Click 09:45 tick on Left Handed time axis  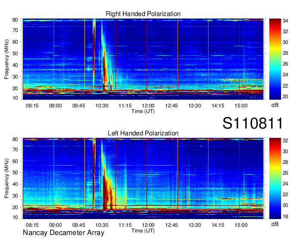coord(79,225)
